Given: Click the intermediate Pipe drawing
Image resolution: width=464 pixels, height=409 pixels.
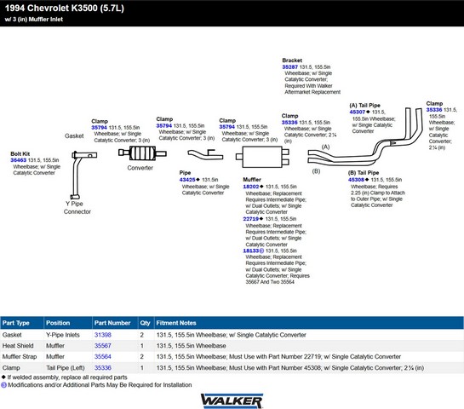Looking at the screenshot, I should [x=205, y=155].
